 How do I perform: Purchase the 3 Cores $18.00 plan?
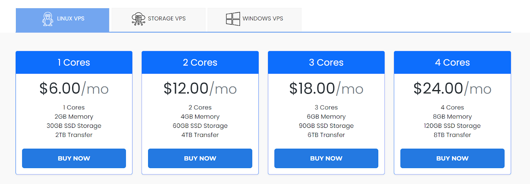pos(326,158)
